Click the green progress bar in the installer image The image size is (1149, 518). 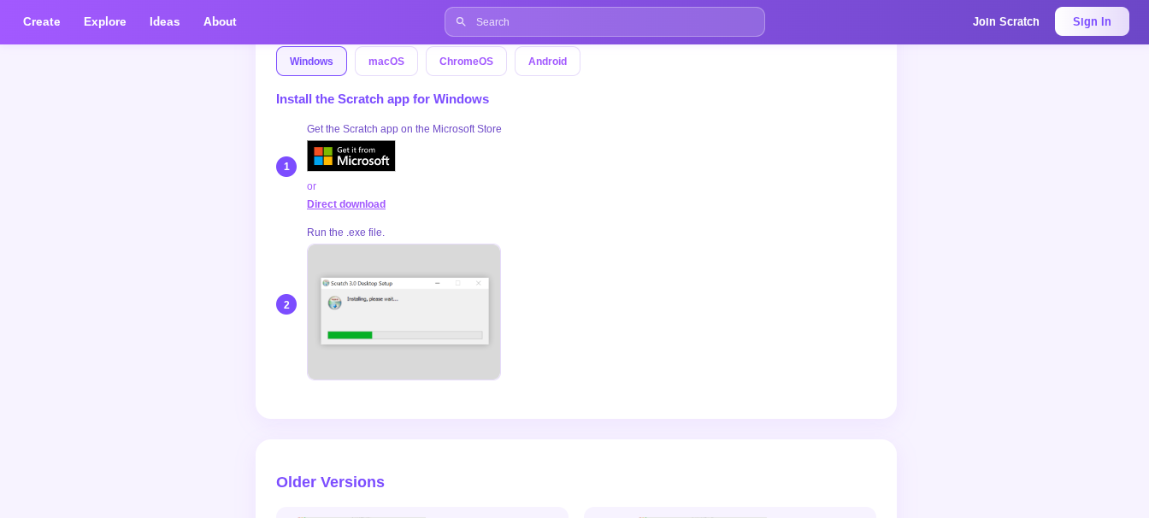pos(350,335)
